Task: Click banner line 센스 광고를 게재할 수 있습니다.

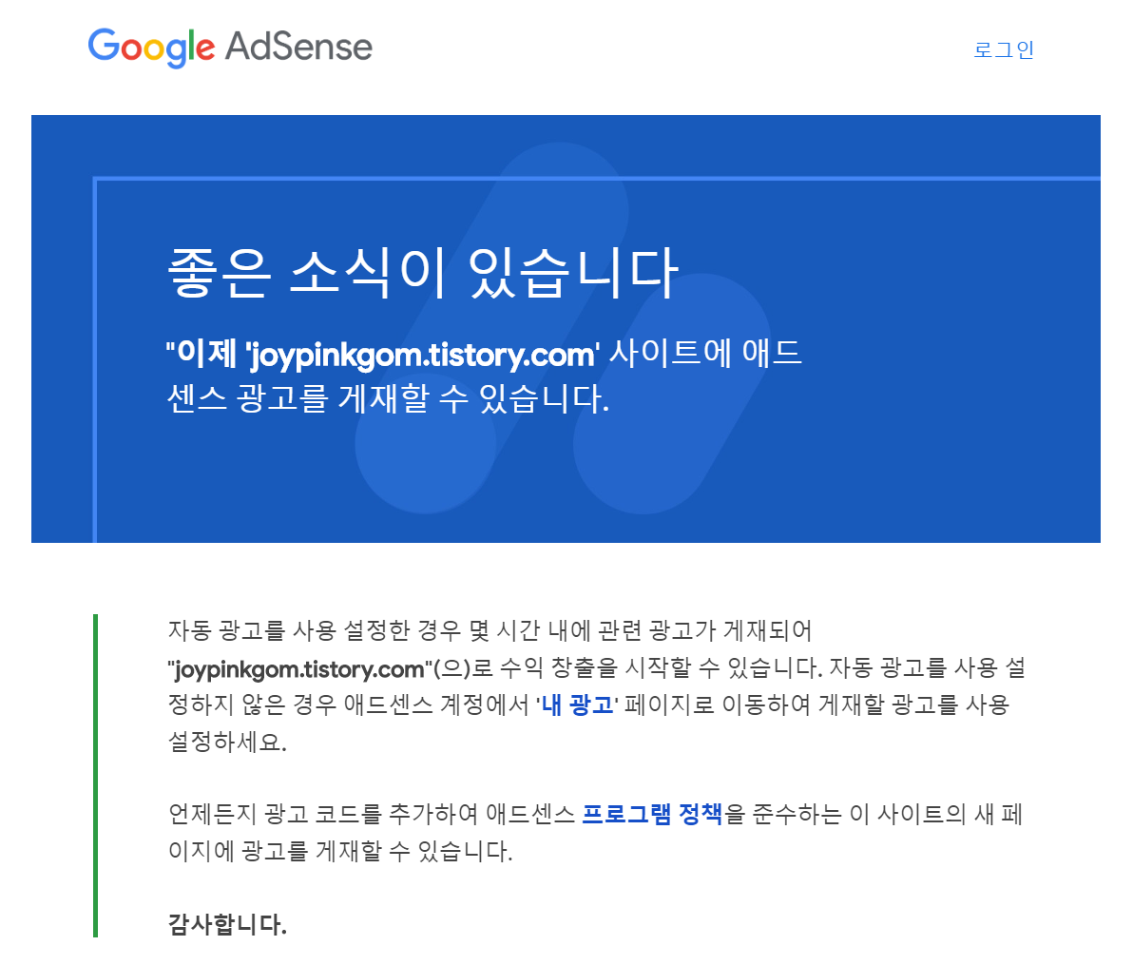Action: (388, 399)
